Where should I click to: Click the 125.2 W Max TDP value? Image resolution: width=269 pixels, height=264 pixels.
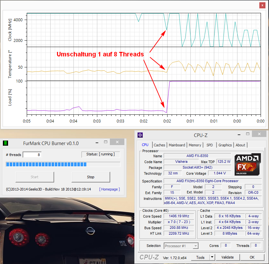click(x=224, y=161)
